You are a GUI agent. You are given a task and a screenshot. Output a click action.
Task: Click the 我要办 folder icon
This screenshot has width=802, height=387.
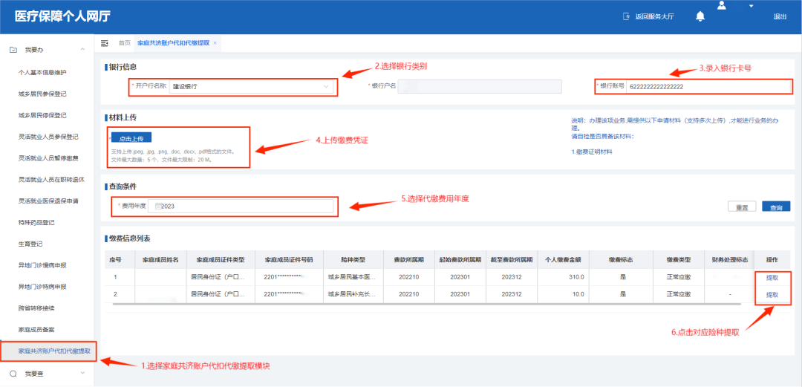pyautogui.click(x=13, y=50)
